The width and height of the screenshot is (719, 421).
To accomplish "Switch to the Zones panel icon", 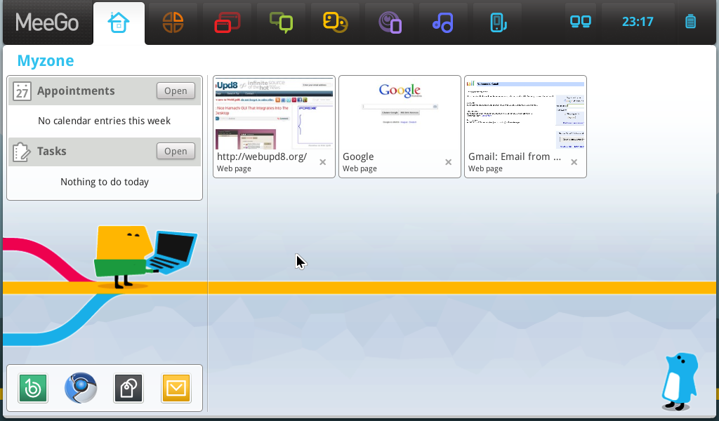I will pos(227,22).
